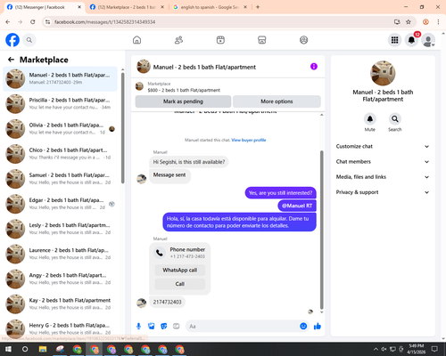This screenshot has width=446, height=356.
Task: Click the back arrow beside Marketplace
Action: tap(11, 60)
